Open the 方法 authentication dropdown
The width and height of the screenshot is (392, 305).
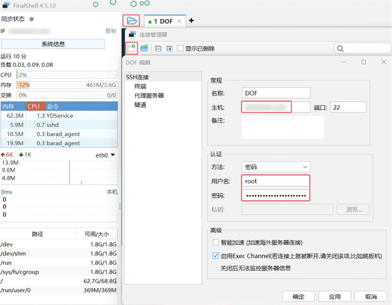pyautogui.click(x=276, y=167)
